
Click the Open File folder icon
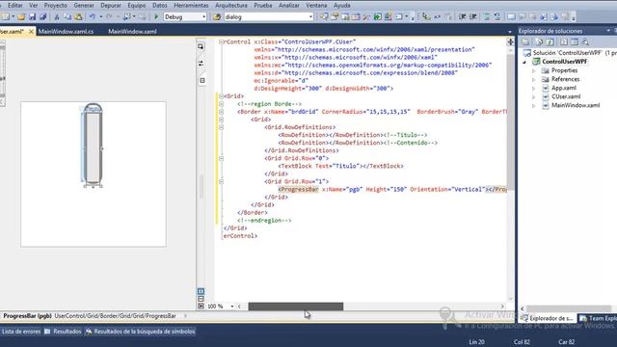(x=21, y=17)
